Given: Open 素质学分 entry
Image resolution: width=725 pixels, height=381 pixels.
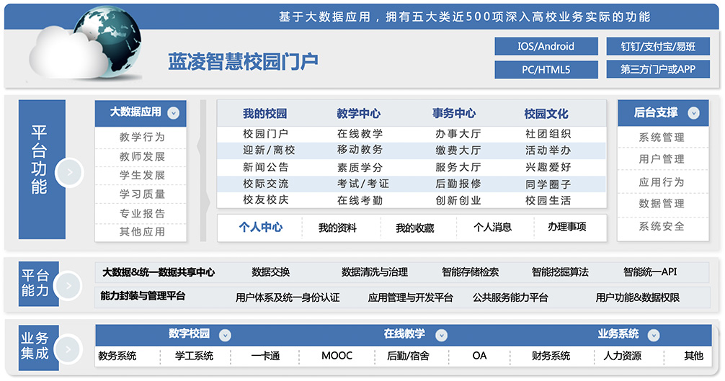Looking at the screenshot, I should 360,168.
